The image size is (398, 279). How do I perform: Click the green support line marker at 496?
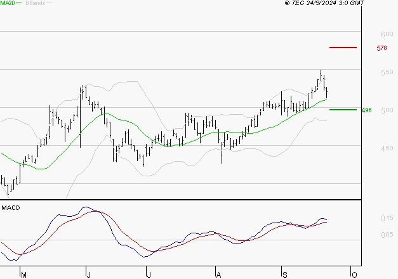point(343,110)
